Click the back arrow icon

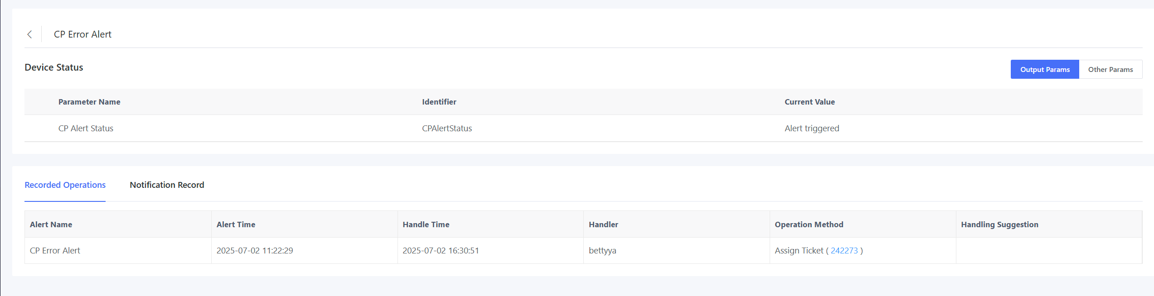(29, 34)
